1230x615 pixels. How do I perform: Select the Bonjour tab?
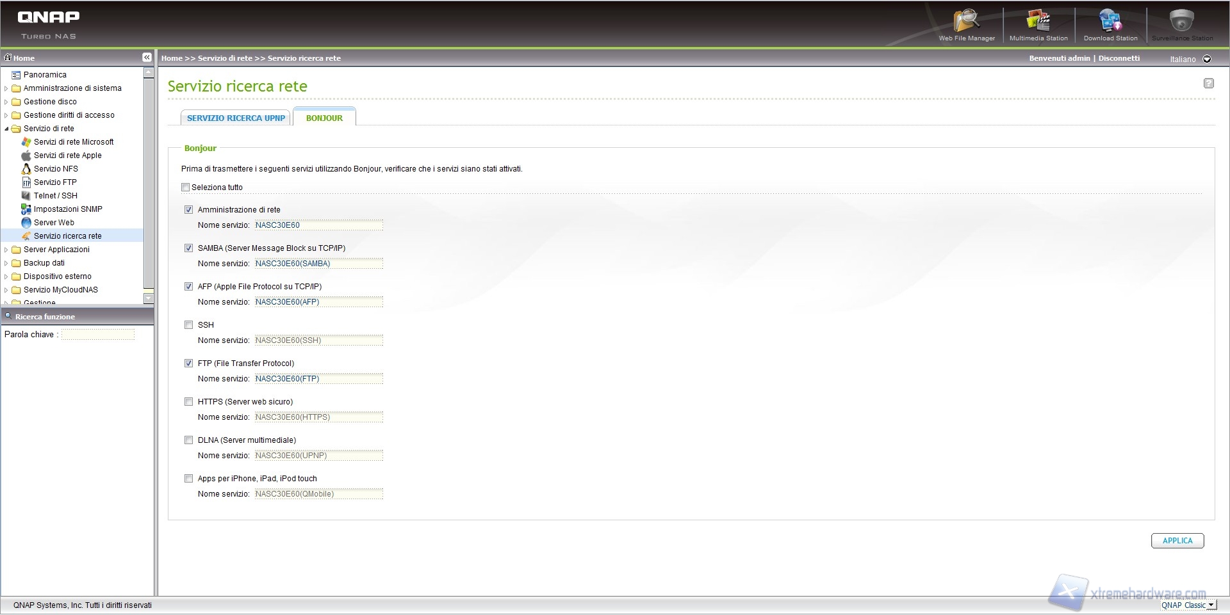(324, 118)
